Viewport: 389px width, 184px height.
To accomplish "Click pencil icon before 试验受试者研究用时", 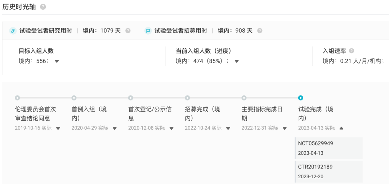I will coord(13,31).
